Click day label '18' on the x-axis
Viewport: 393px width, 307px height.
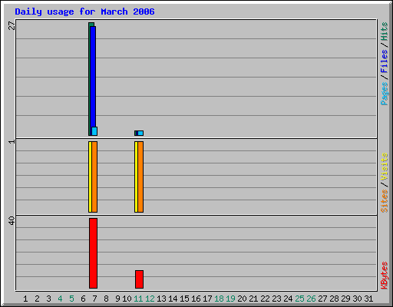[219, 299]
